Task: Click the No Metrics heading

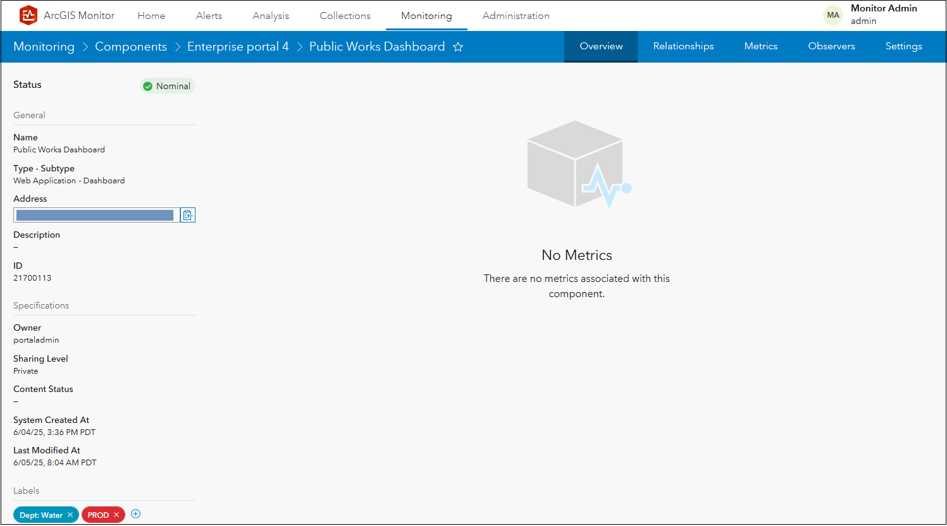Action: click(x=577, y=255)
